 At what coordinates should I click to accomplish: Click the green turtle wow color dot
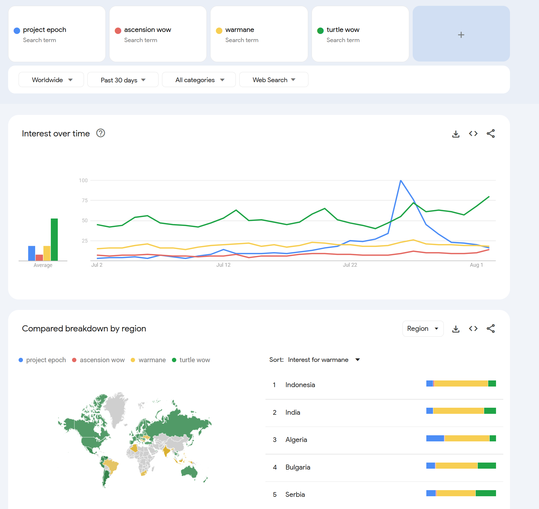tap(320, 30)
